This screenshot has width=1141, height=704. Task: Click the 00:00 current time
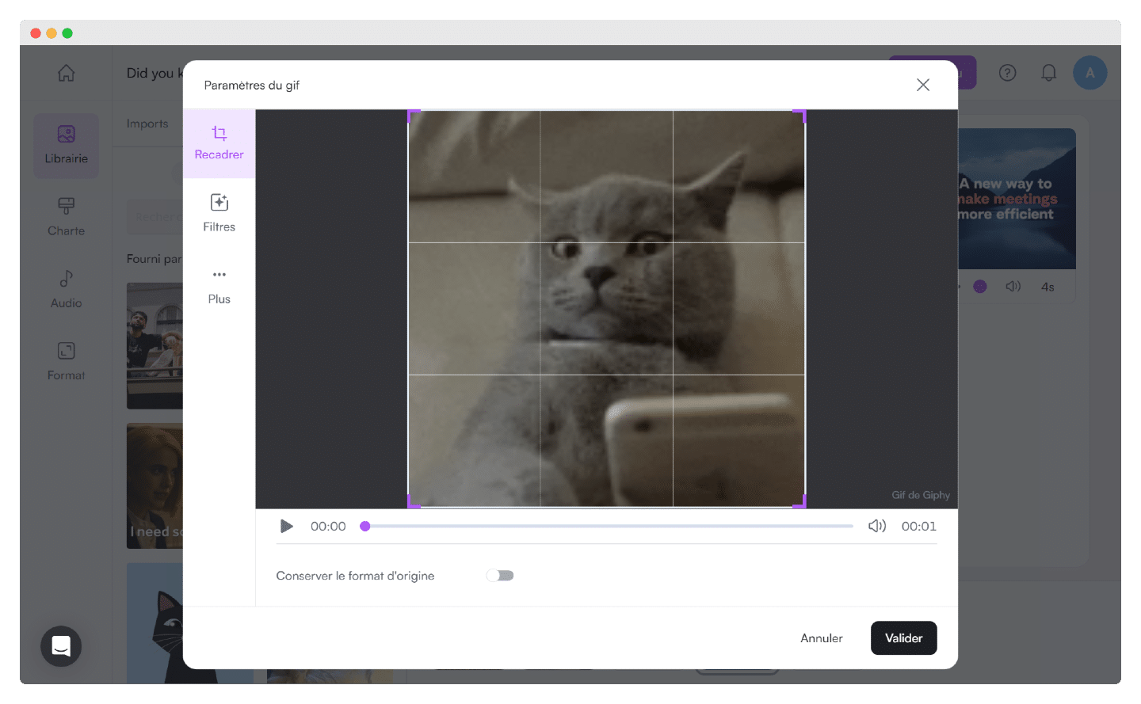point(328,527)
